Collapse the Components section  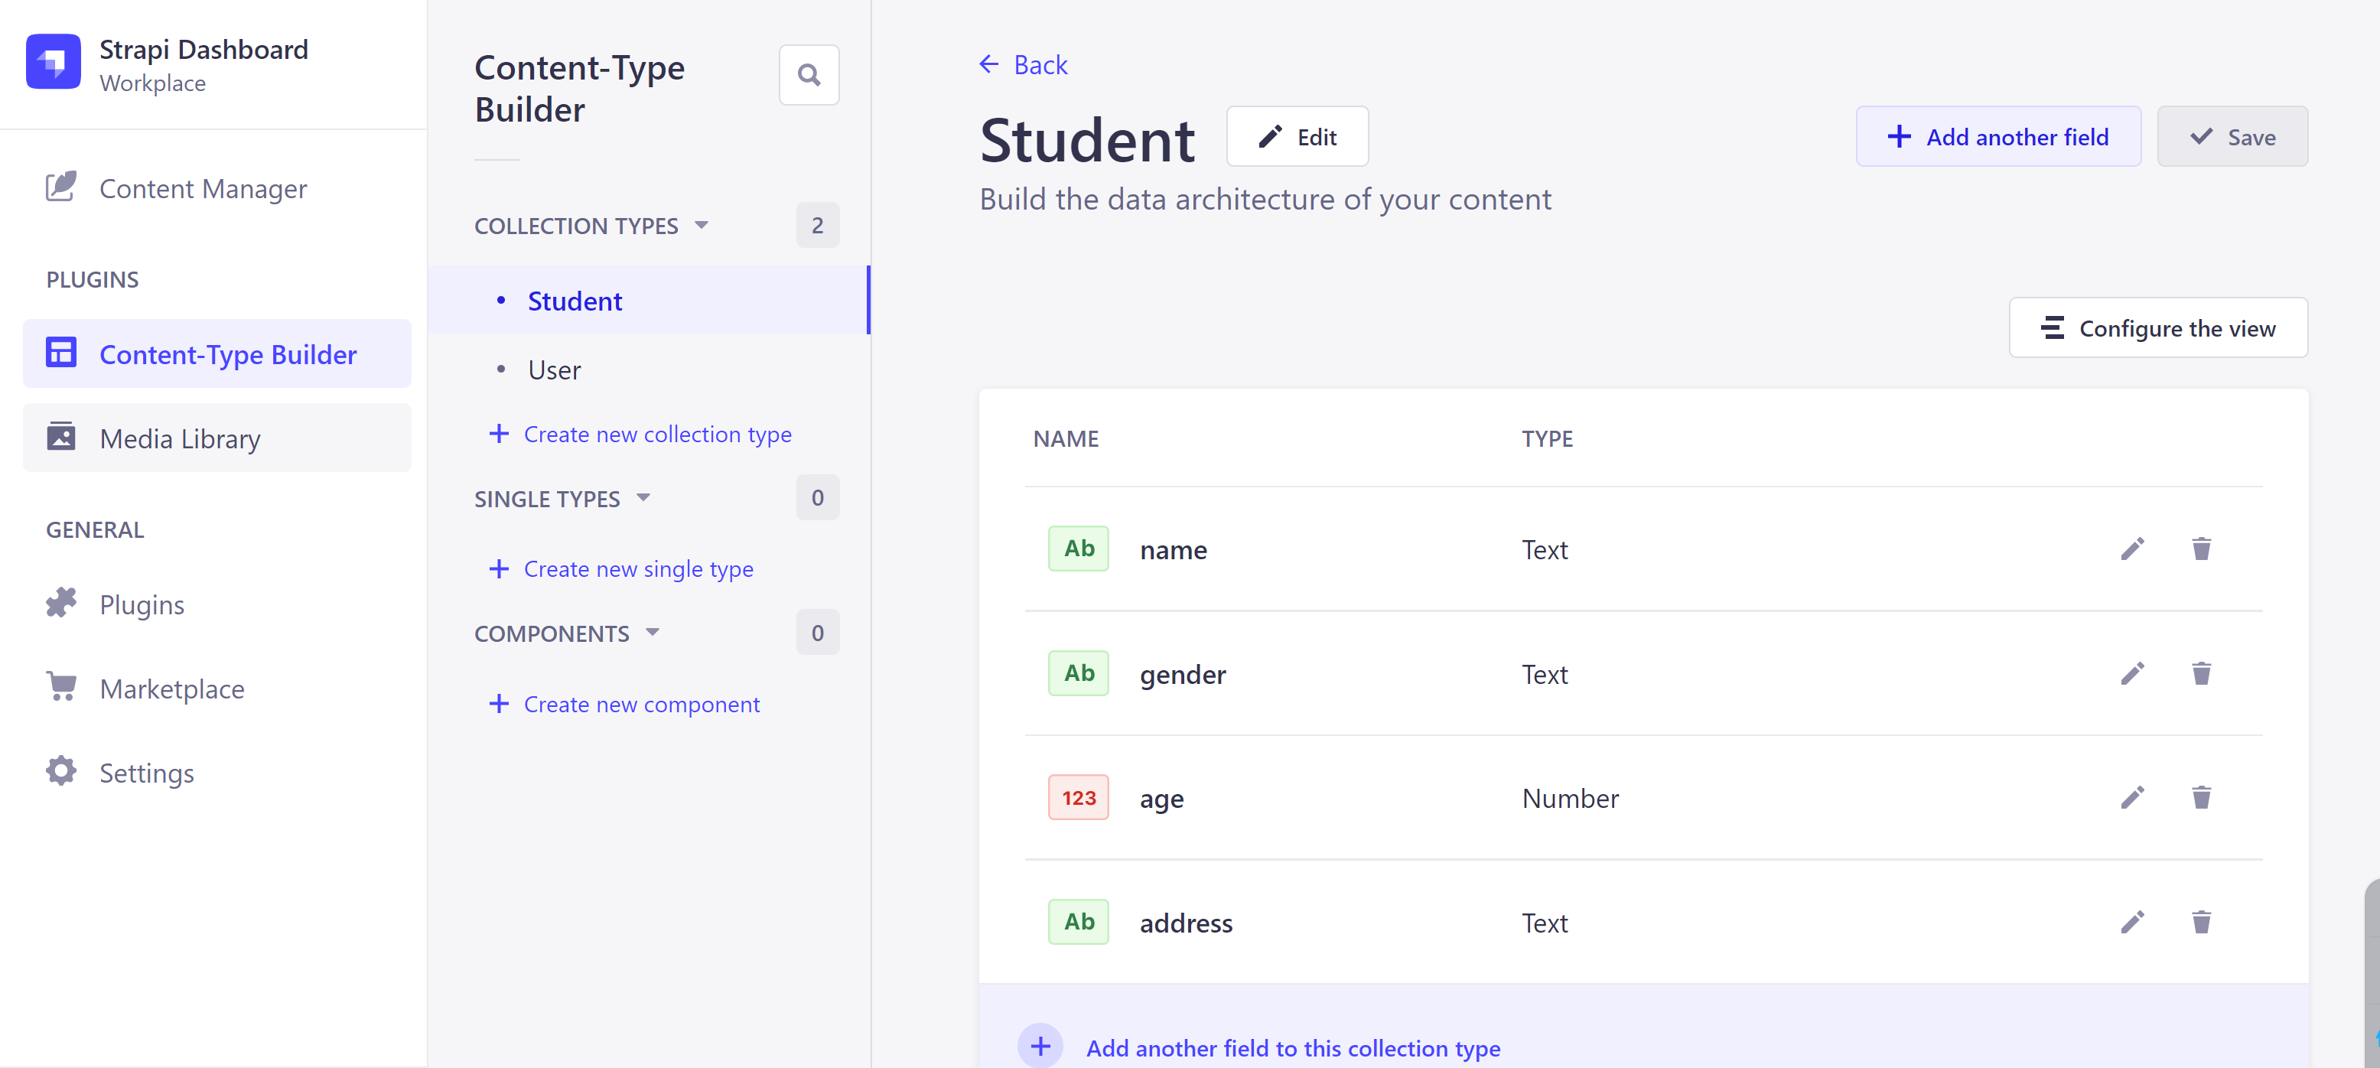coord(653,633)
